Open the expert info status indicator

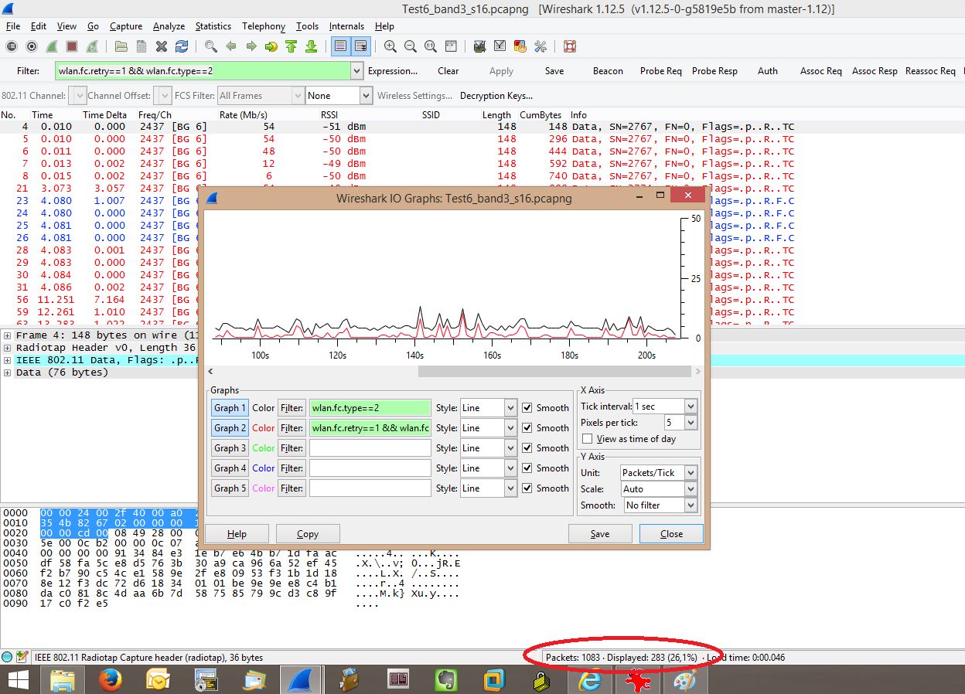(x=8, y=657)
